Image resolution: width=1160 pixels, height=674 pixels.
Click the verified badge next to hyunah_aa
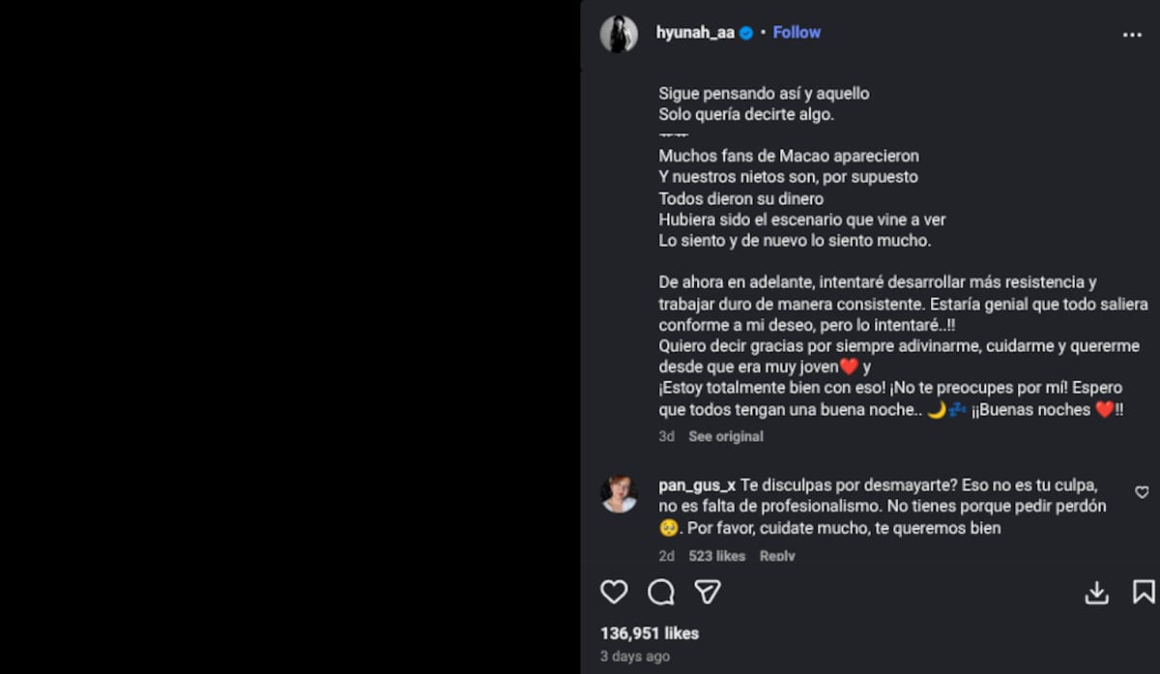[744, 32]
